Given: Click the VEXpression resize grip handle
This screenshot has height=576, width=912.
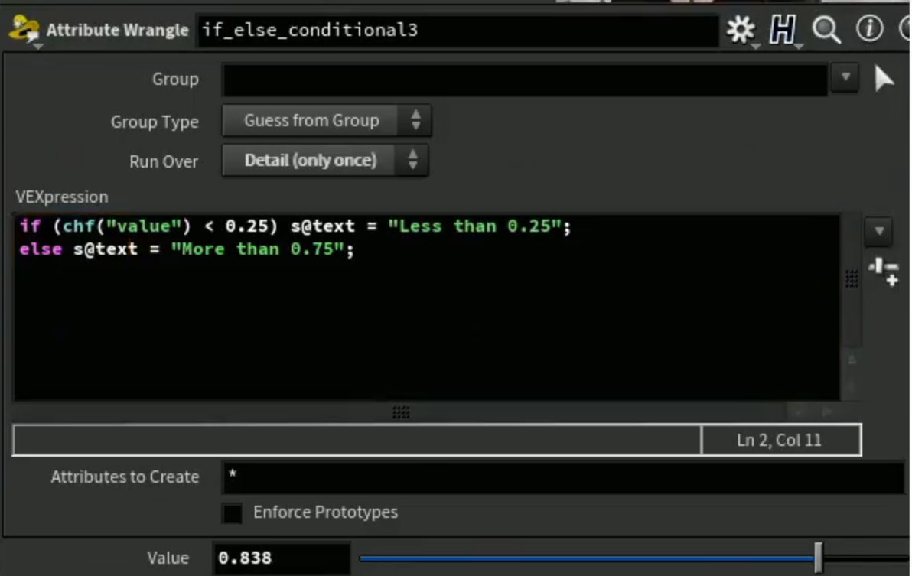Looking at the screenshot, I should [x=400, y=412].
